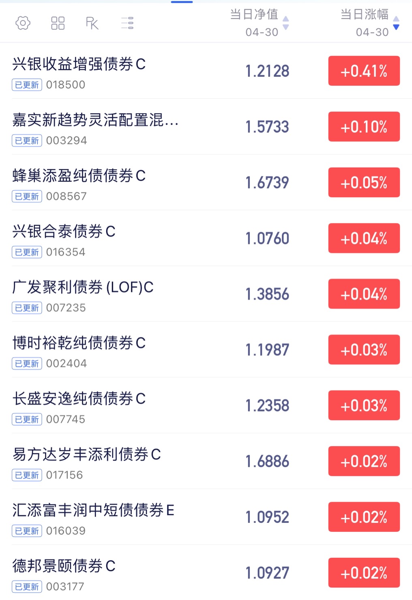The width and height of the screenshot is (412, 600).
Task: Open 易方达岁丰添利债券C fund
Action: tap(206, 461)
